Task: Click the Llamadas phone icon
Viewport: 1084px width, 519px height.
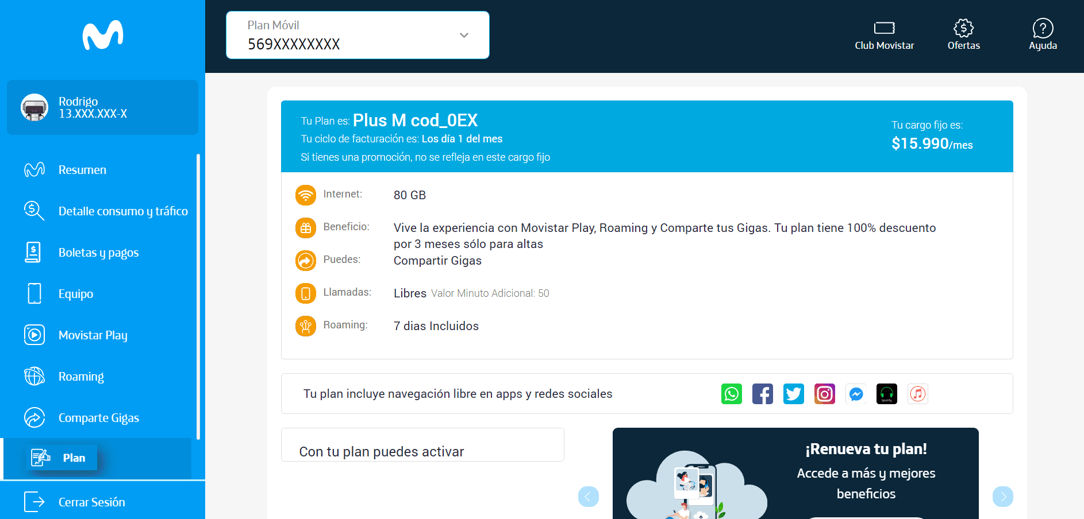Action: point(306,293)
